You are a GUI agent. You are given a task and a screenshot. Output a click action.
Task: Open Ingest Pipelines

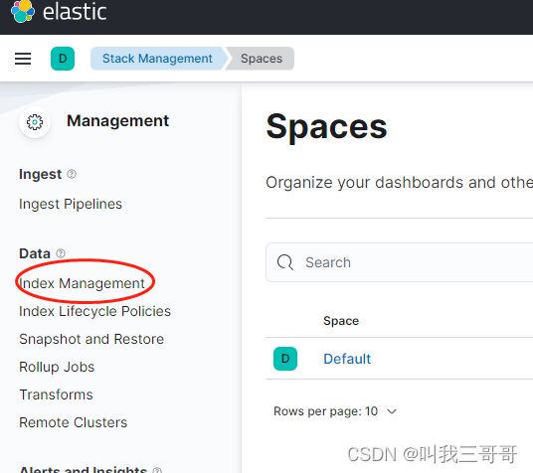71,204
